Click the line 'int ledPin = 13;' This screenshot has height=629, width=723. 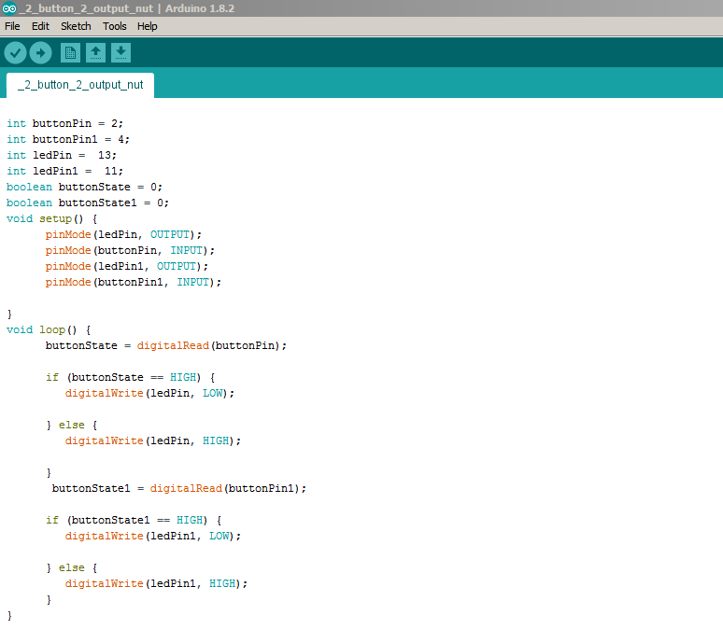coord(62,155)
